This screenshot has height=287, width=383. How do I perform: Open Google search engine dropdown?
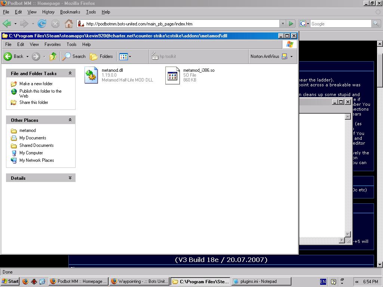click(x=304, y=24)
